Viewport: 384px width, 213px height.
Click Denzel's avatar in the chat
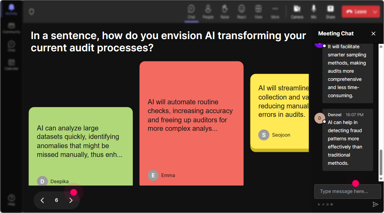319,118
